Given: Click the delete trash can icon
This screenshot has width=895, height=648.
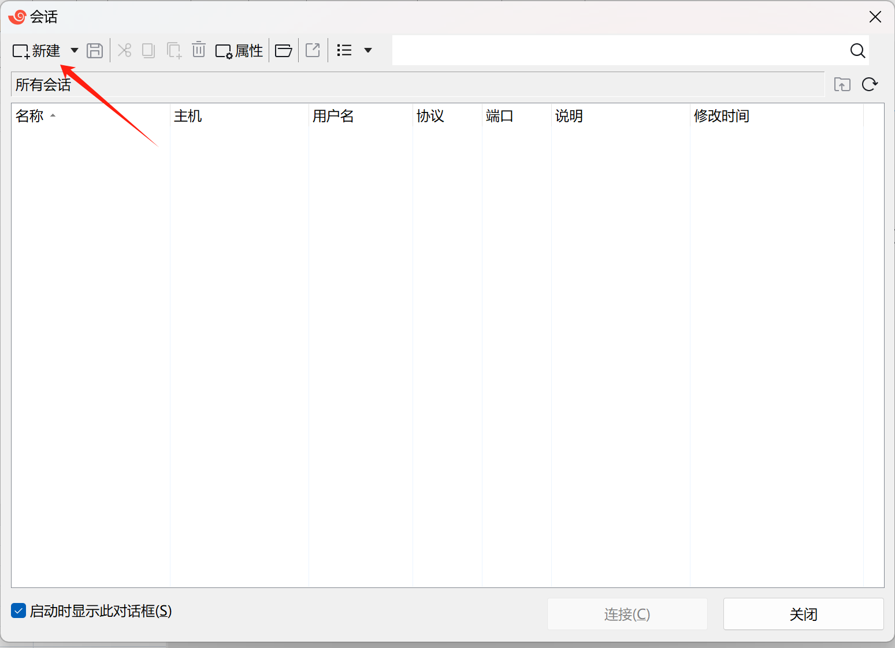Looking at the screenshot, I should (199, 50).
